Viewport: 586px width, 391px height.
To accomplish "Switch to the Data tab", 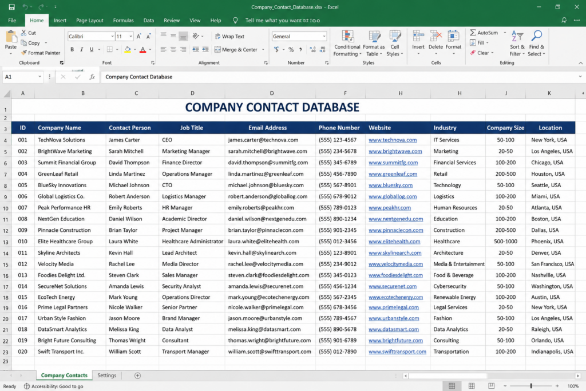I will (x=149, y=20).
